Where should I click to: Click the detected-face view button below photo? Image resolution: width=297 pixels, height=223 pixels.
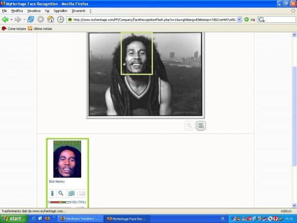click(x=200, y=126)
